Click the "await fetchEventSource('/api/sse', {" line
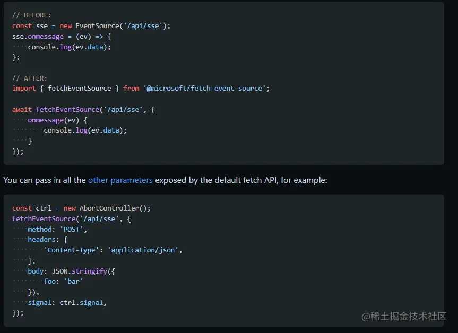 tap(83, 110)
